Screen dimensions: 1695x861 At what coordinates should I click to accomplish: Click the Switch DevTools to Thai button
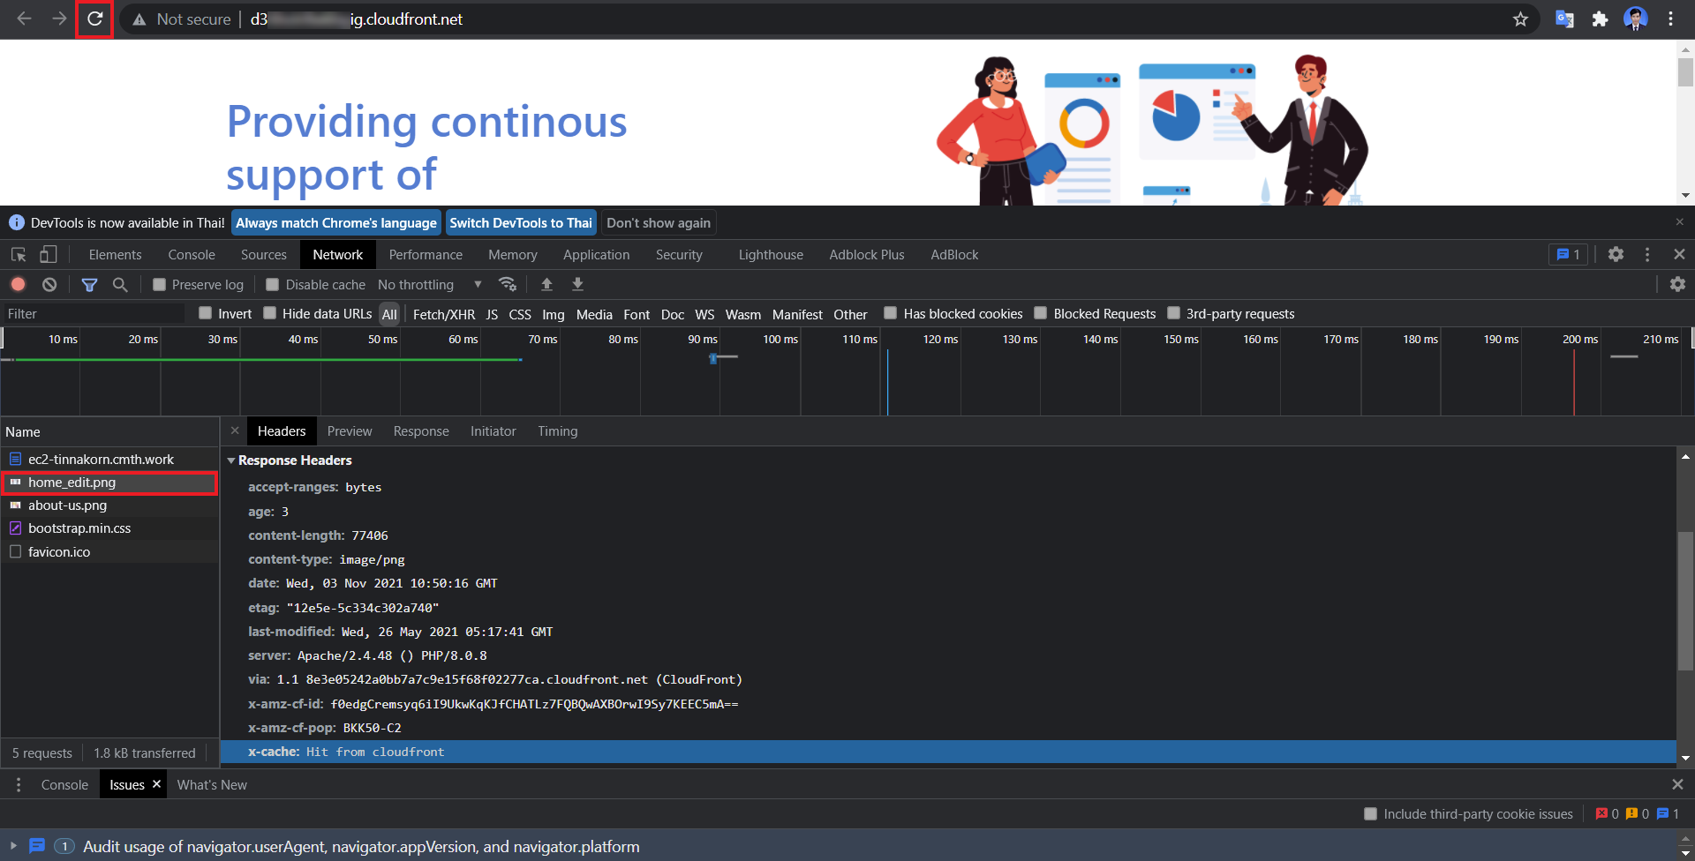click(x=521, y=222)
